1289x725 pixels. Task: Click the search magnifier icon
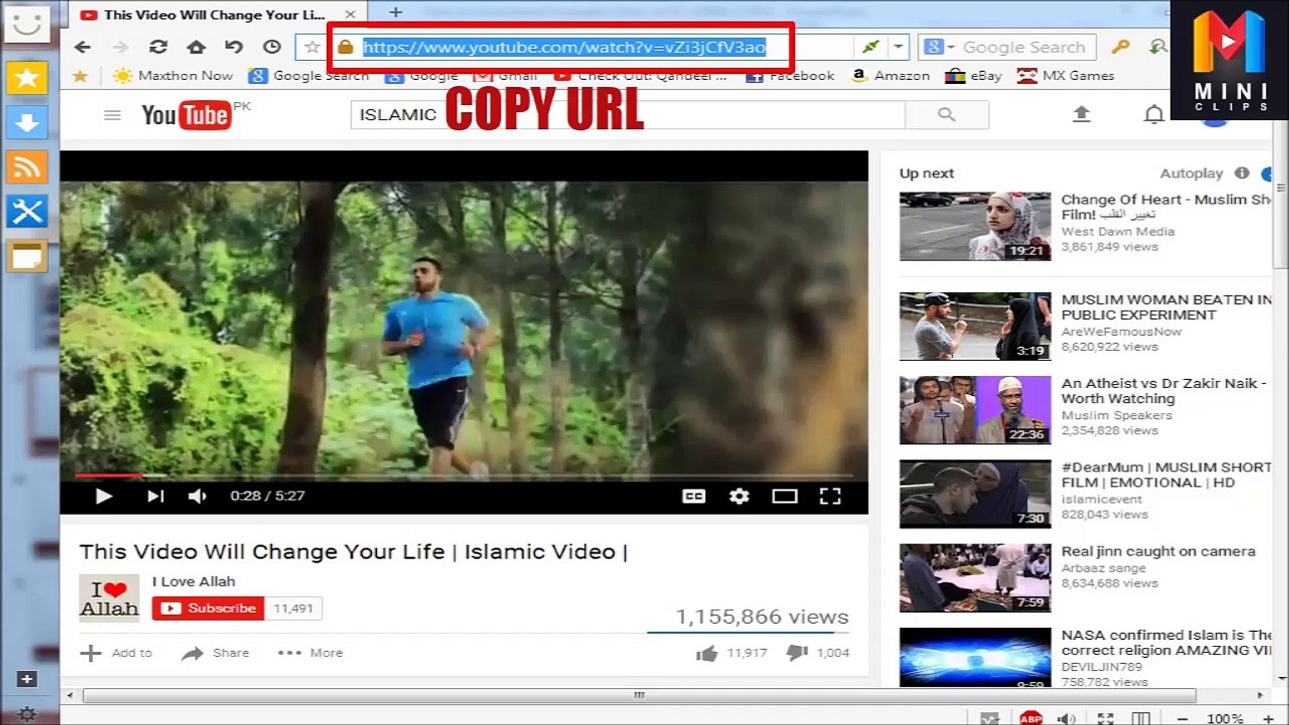(x=947, y=114)
